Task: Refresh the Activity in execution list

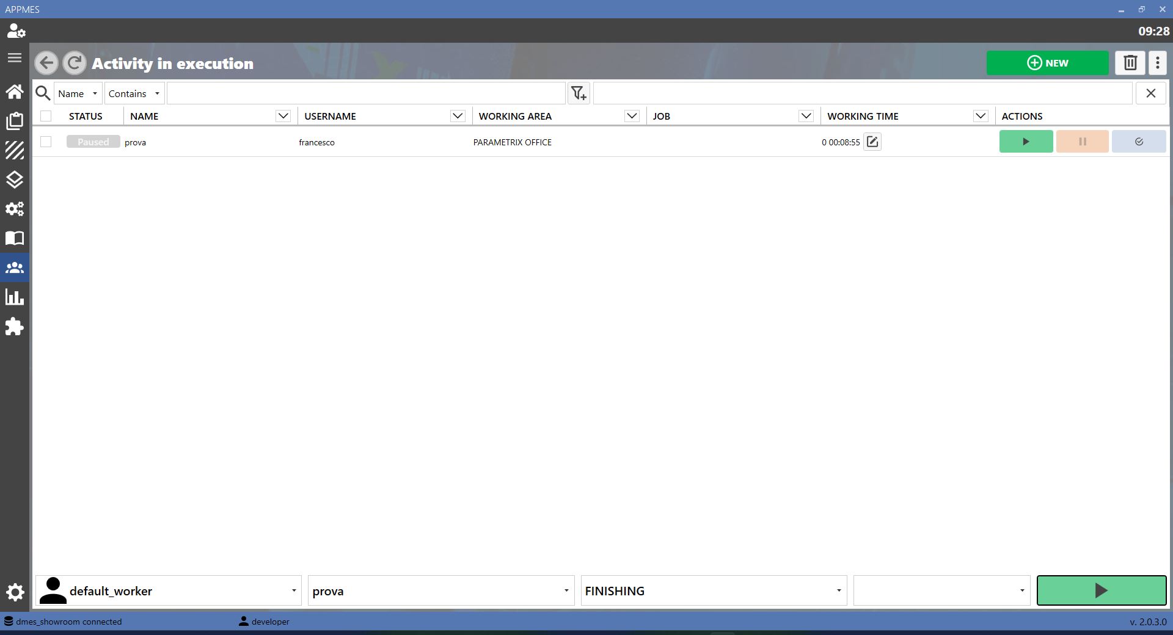Action: tap(75, 63)
